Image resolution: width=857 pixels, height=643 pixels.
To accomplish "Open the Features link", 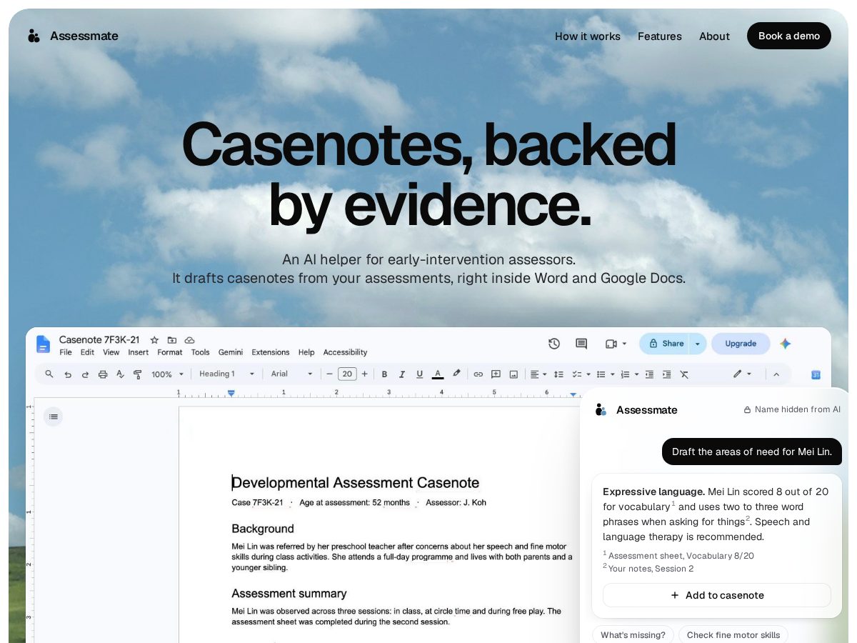I will [x=660, y=36].
